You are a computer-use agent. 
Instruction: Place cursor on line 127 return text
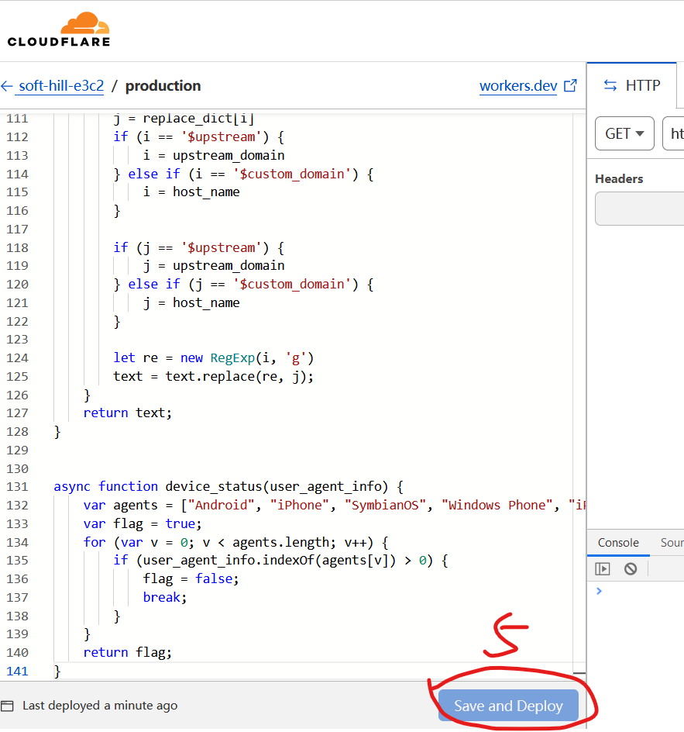[x=128, y=413]
